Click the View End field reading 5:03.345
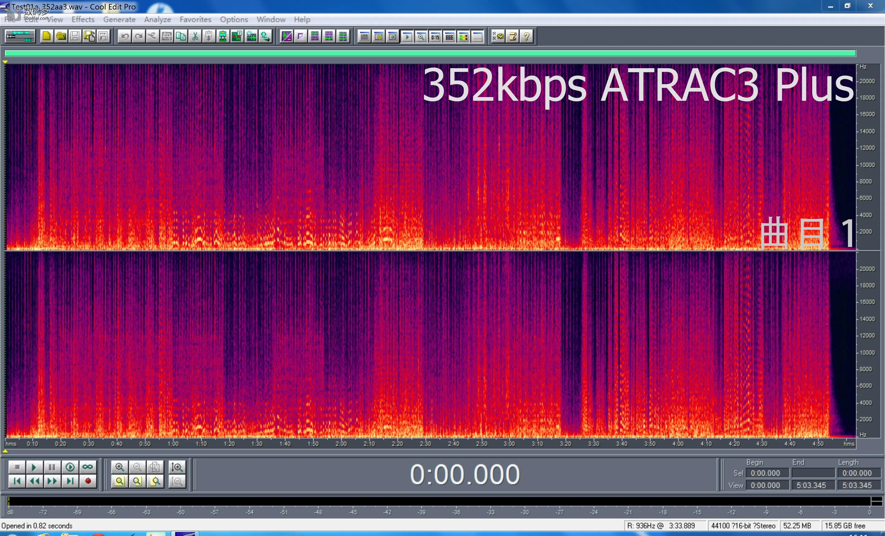The height and width of the screenshot is (536, 885). [813, 485]
